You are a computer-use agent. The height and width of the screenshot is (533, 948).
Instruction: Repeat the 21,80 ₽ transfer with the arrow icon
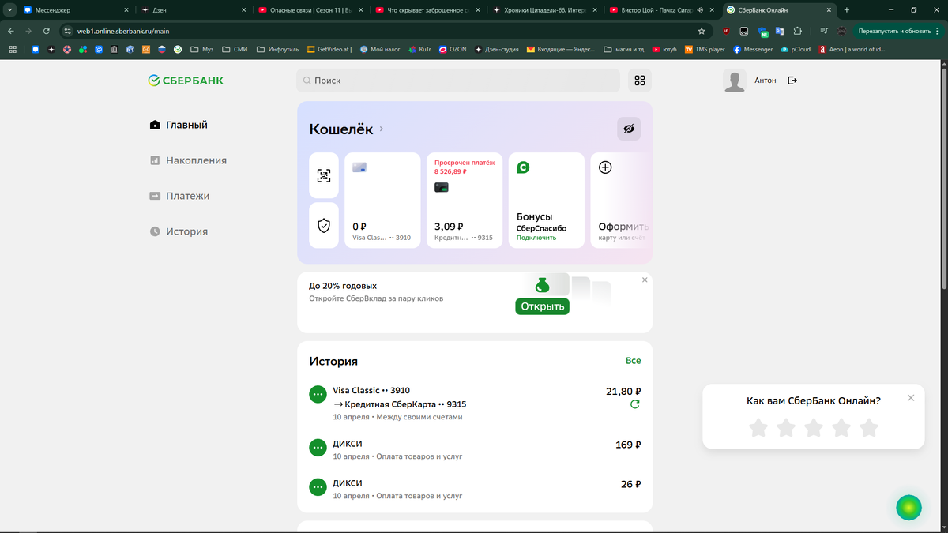635,404
